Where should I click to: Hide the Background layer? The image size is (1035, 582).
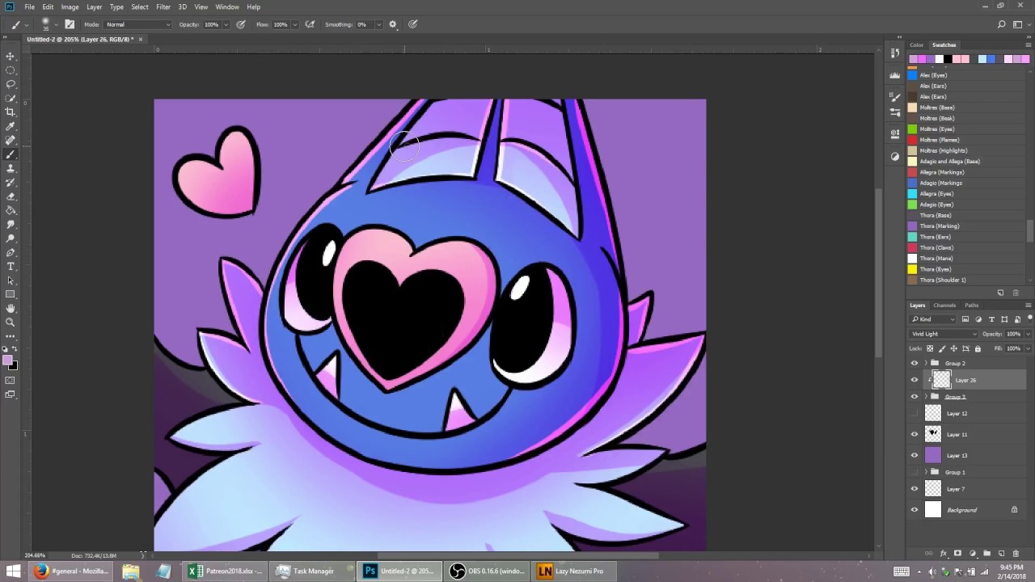[915, 510]
